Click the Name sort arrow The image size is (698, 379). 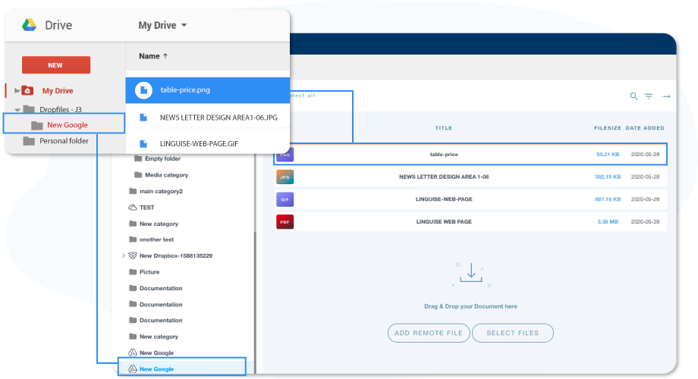click(165, 56)
